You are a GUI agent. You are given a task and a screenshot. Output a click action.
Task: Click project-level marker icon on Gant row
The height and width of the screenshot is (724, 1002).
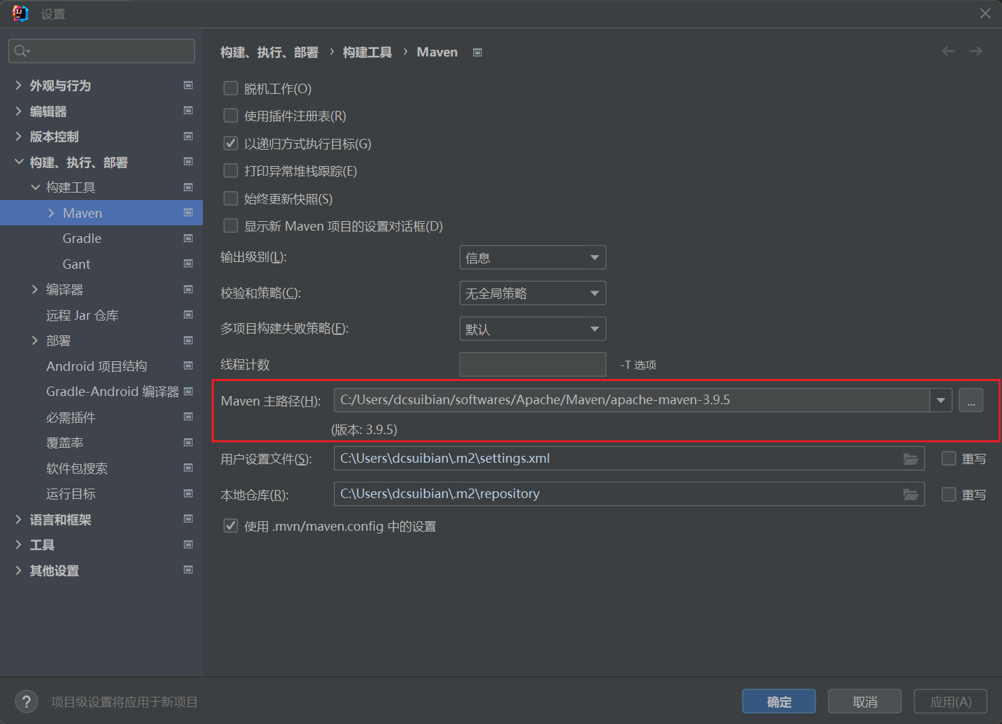189,264
